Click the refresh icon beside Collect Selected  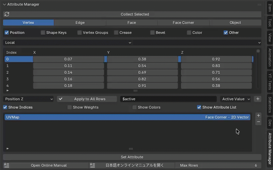7,14
